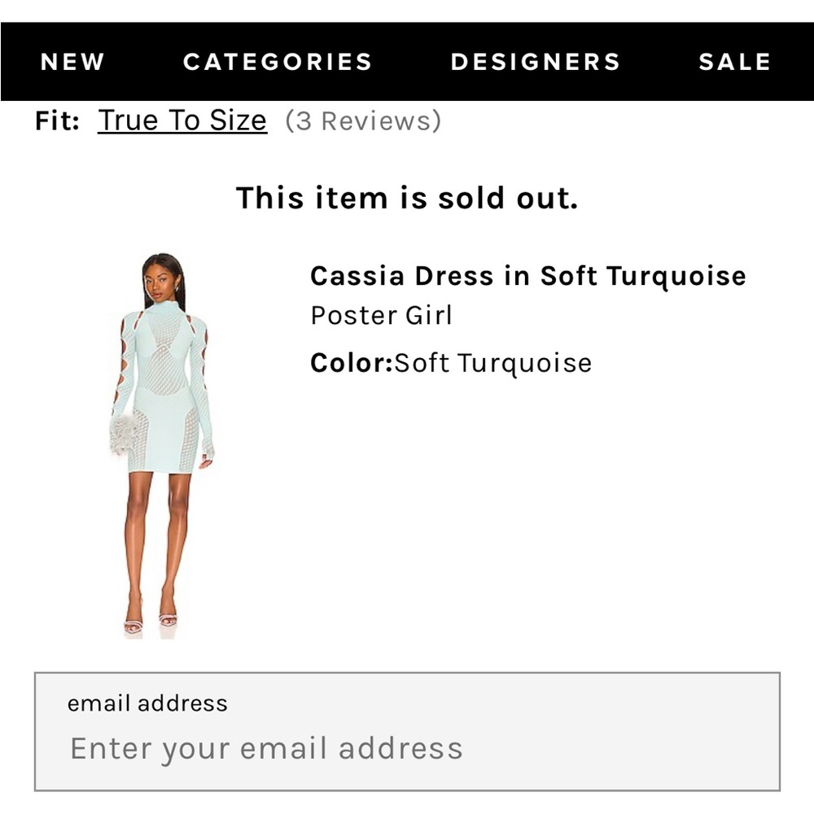Open the NEW menu
The height and width of the screenshot is (814, 814).
point(72,61)
